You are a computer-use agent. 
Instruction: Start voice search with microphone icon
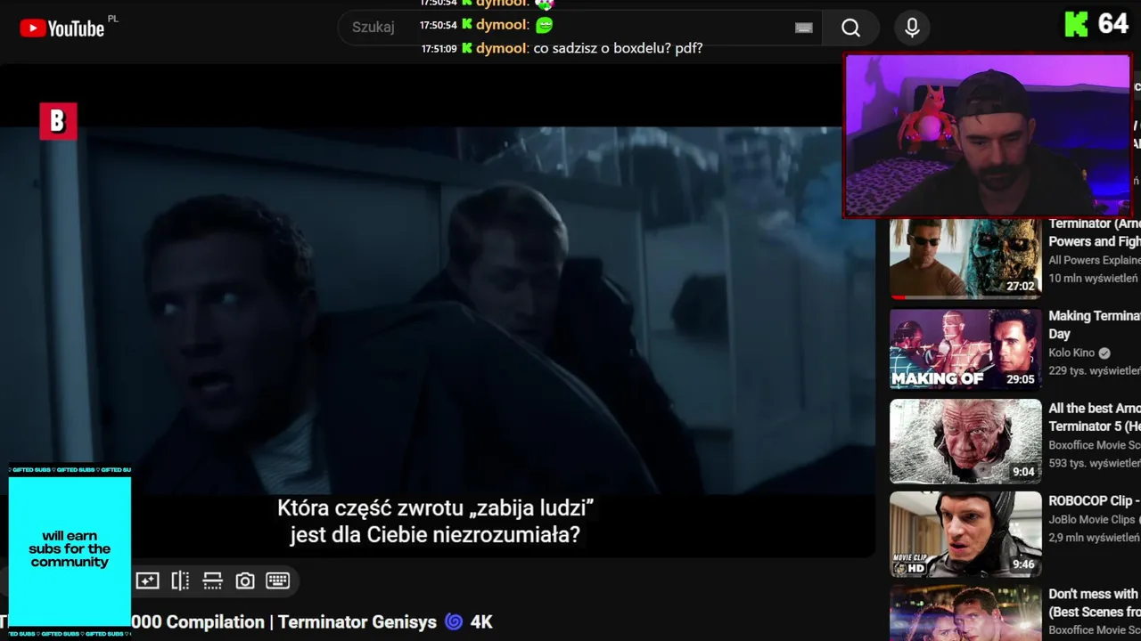(912, 28)
